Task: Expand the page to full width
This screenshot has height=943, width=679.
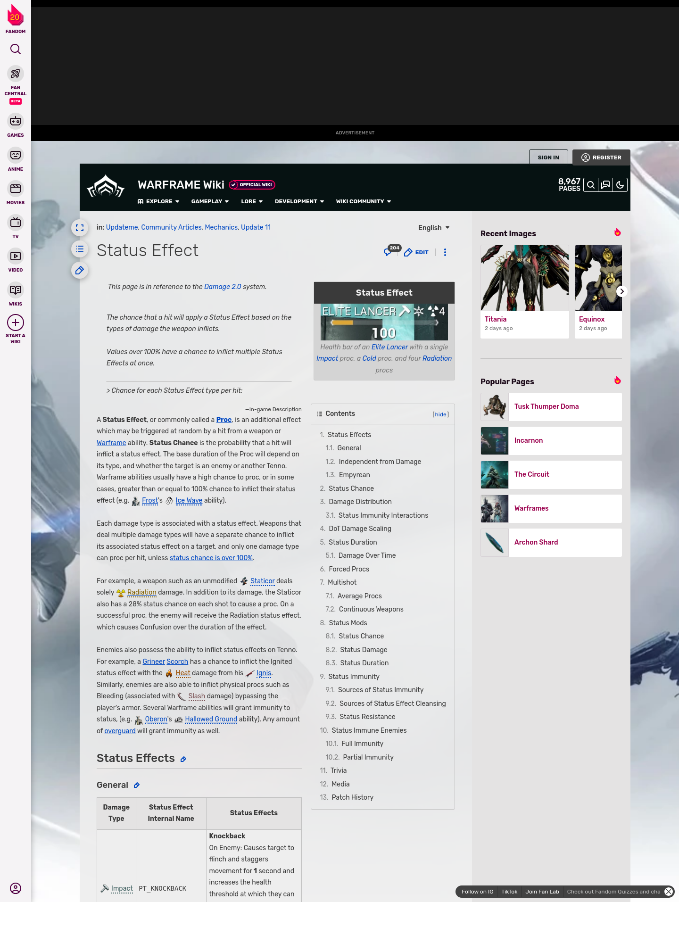Action: (x=80, y=228)
